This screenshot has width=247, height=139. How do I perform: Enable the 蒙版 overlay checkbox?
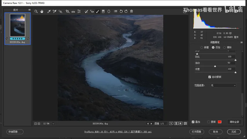(208, 122)
